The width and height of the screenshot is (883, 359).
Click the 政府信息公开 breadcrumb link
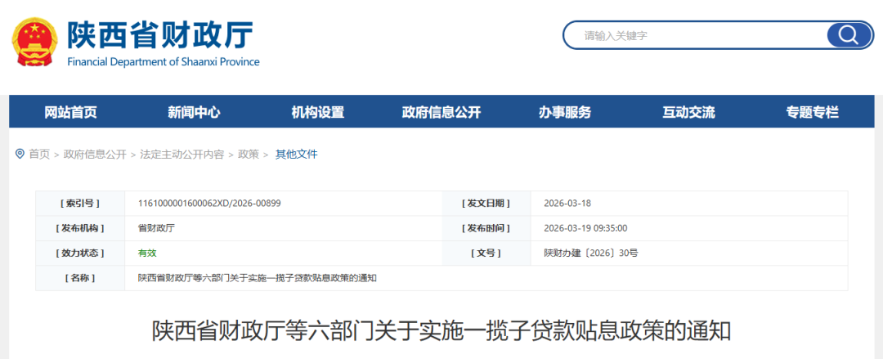pyautogui.click(x=95, y=154)
